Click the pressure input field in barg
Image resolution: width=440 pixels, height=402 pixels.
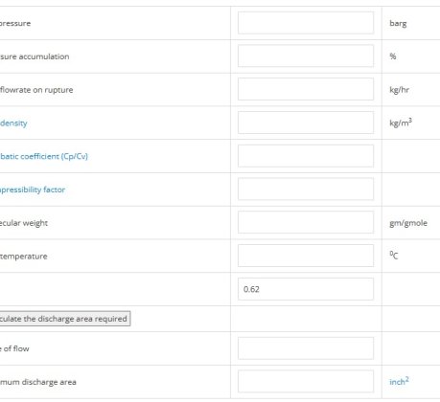coord(306,23)
